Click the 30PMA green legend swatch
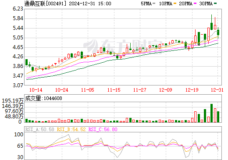Screen dimensions: 228x160 215,3
